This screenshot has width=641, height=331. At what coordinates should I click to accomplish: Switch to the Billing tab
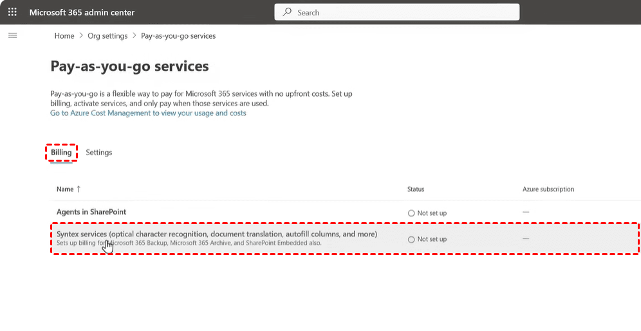click(x=61, y=153)
